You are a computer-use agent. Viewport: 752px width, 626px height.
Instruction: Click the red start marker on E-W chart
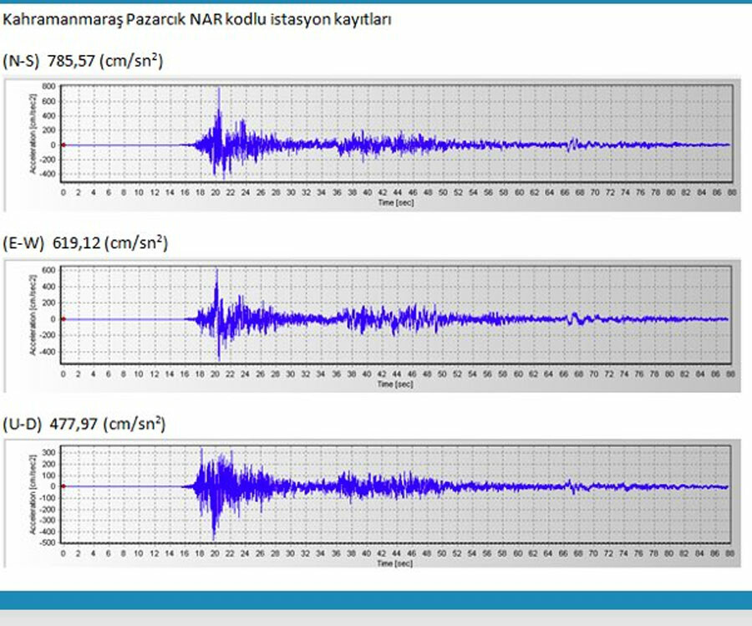[x=64, y=319]
